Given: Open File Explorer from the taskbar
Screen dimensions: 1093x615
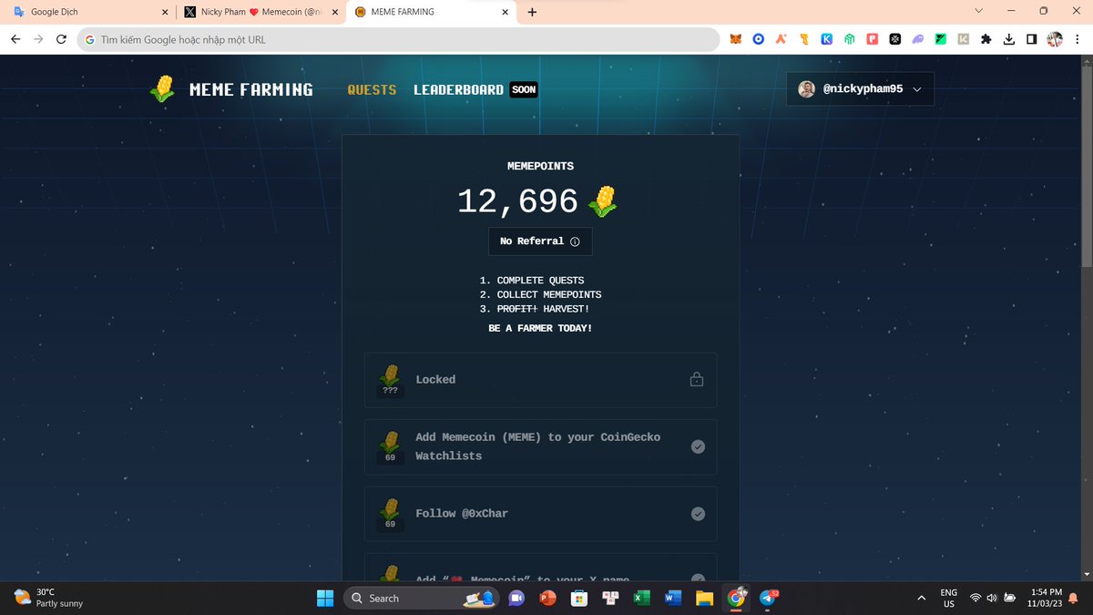Looking at the screenshot, I should 704,598.
